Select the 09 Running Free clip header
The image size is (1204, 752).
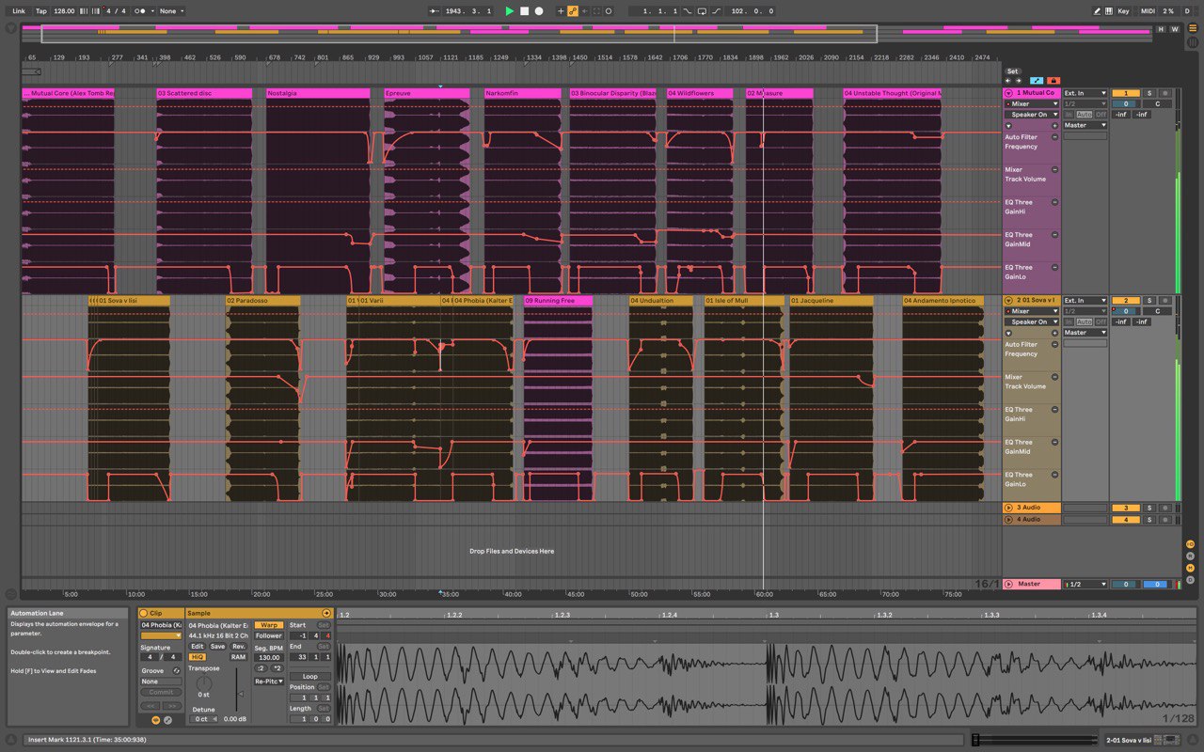click(558, 301)
